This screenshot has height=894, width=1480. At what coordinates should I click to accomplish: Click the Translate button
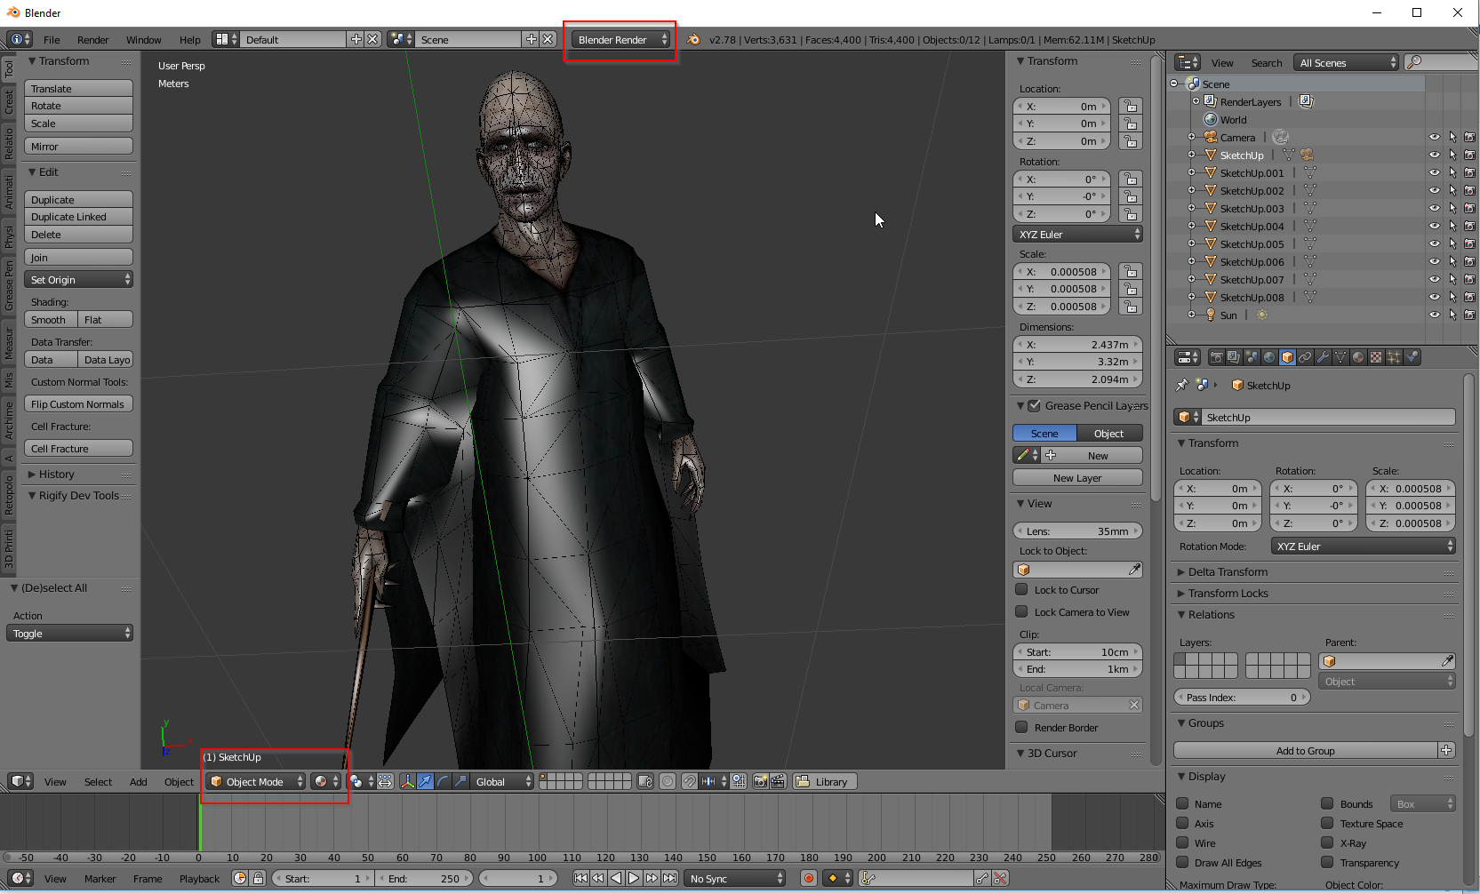pyautogui.click(x=78, y=88)
